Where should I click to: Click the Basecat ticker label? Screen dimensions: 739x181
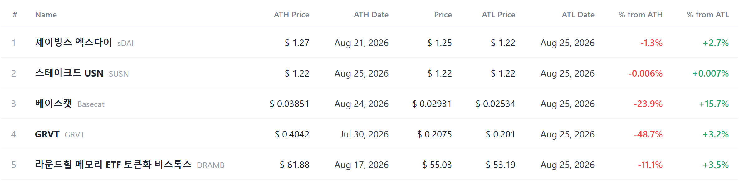click(x=91, y=104)
